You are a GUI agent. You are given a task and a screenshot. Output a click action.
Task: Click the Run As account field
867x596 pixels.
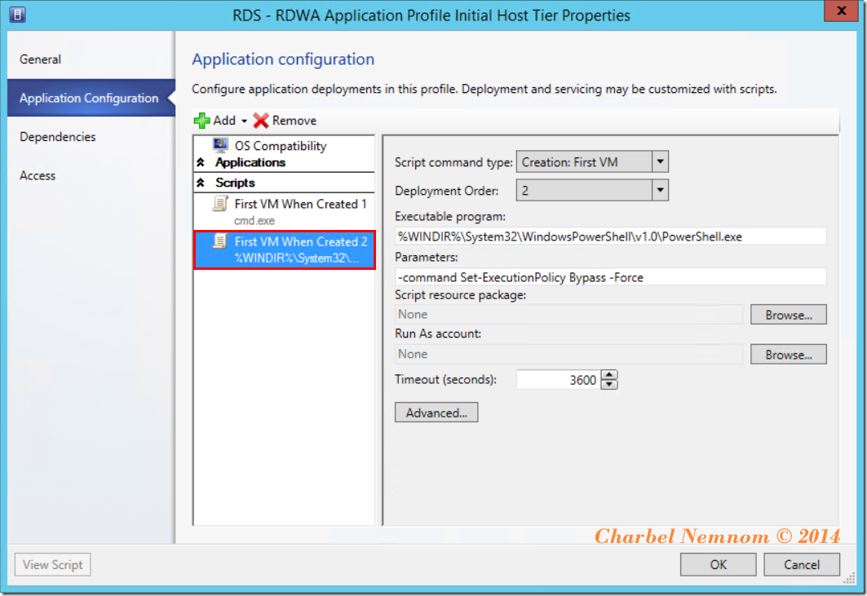click(x=568, y=354)
